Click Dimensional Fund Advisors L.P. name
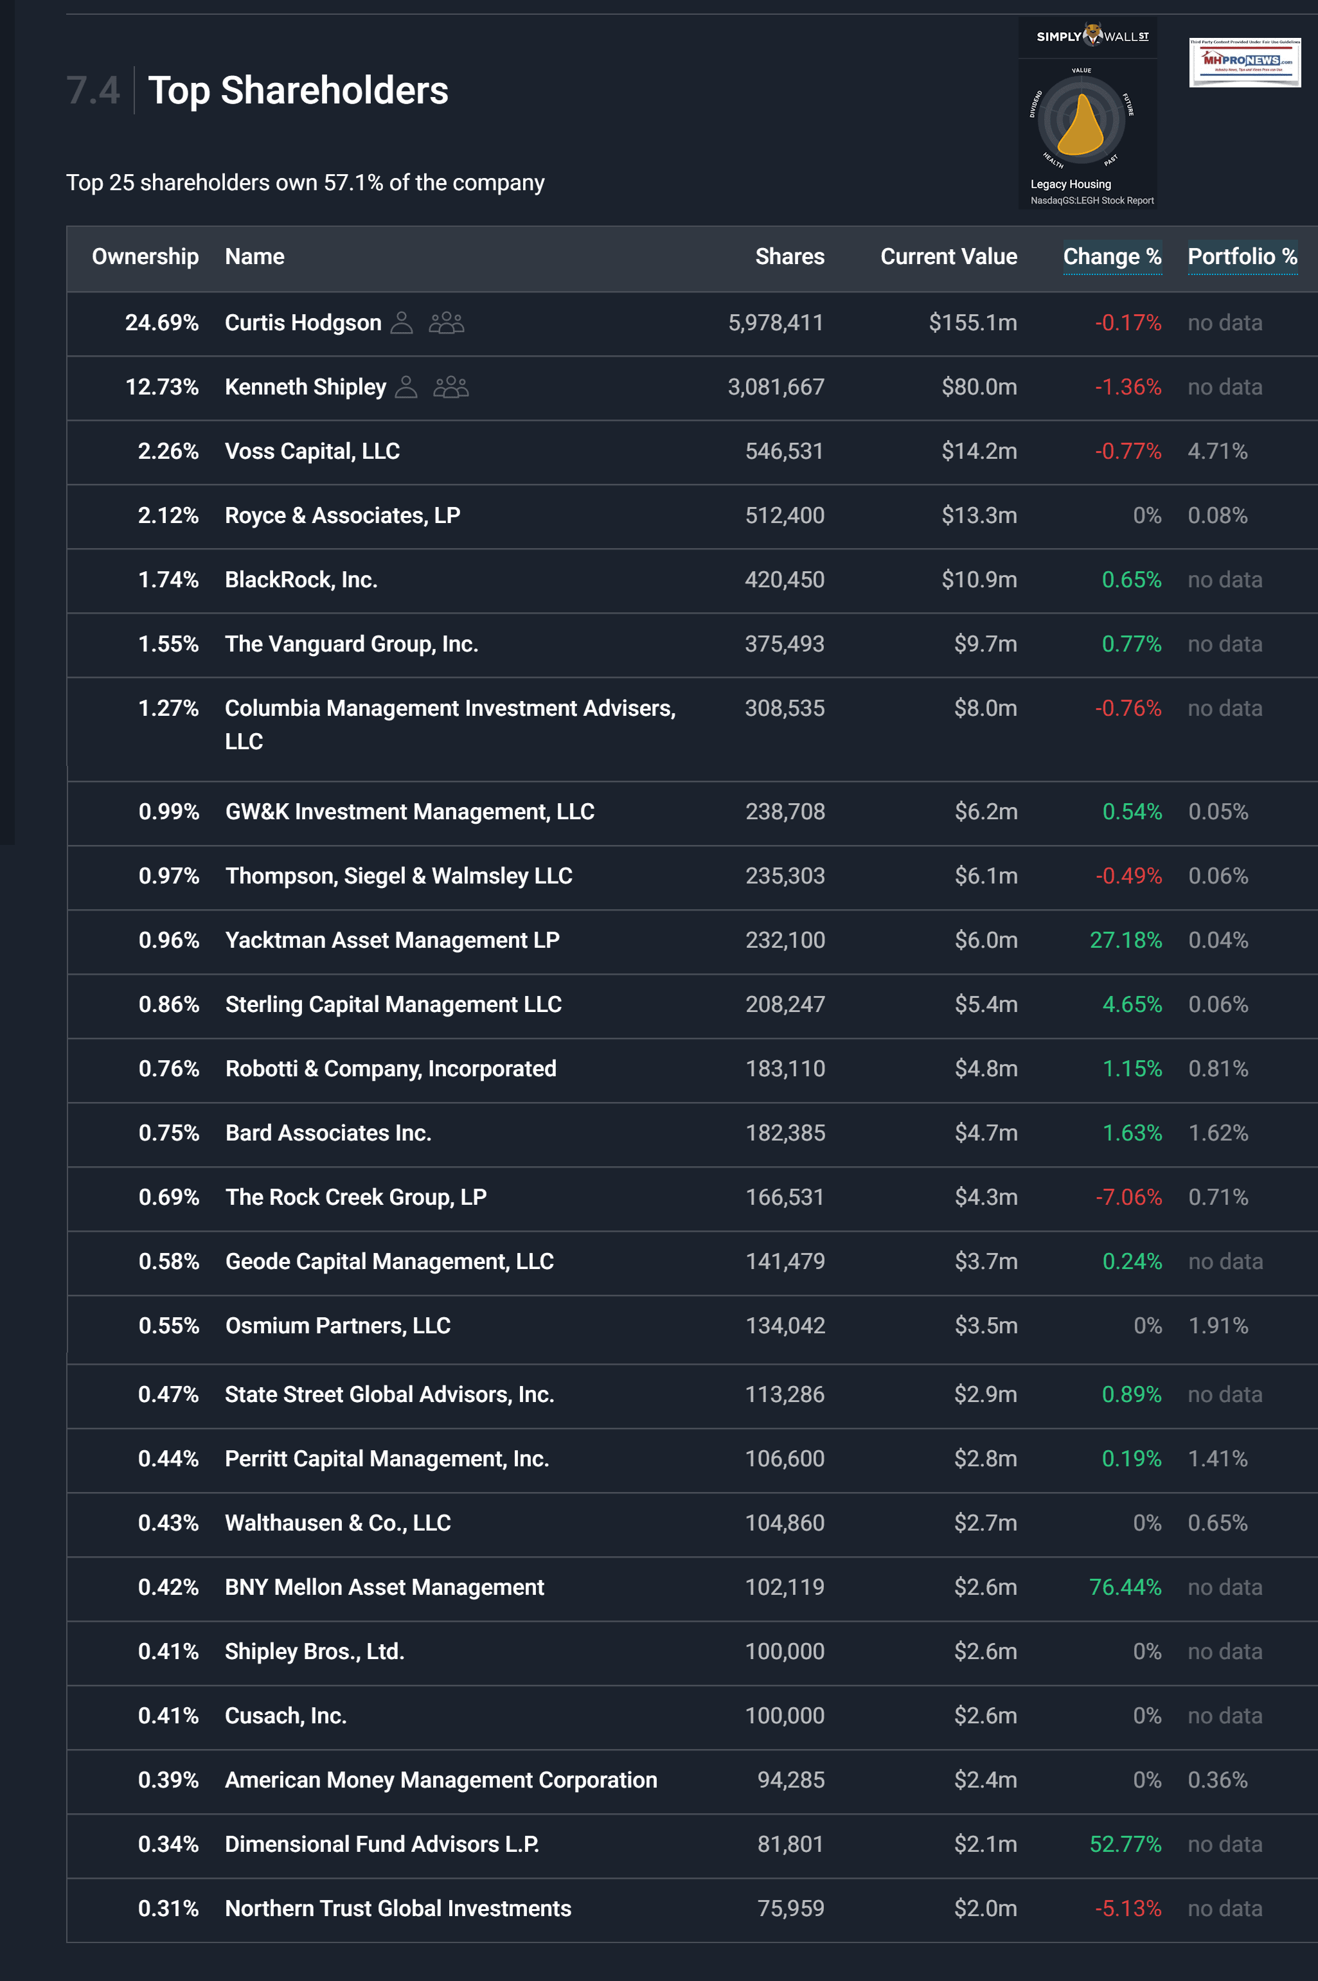Viewport: 1318px width, 1981px height. [382, 1845]
